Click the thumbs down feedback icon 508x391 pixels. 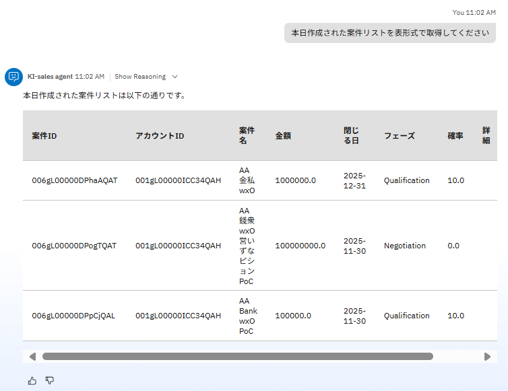click(50, 381)
